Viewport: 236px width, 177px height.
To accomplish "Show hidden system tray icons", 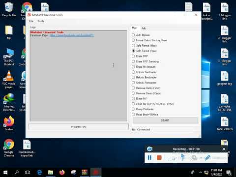I will [201, 173].
